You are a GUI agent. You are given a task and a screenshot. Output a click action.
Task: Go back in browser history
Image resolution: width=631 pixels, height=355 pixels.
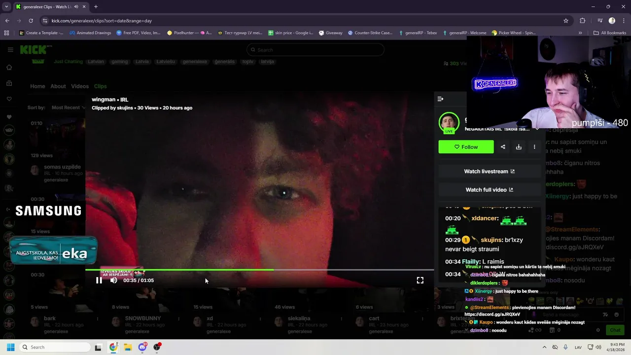pyautogui.click(x=7, y=21)
